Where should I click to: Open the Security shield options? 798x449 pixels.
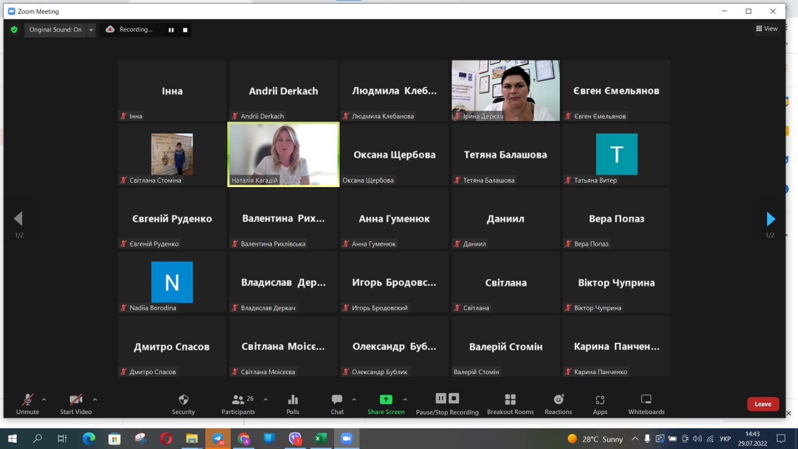[183, 400]
